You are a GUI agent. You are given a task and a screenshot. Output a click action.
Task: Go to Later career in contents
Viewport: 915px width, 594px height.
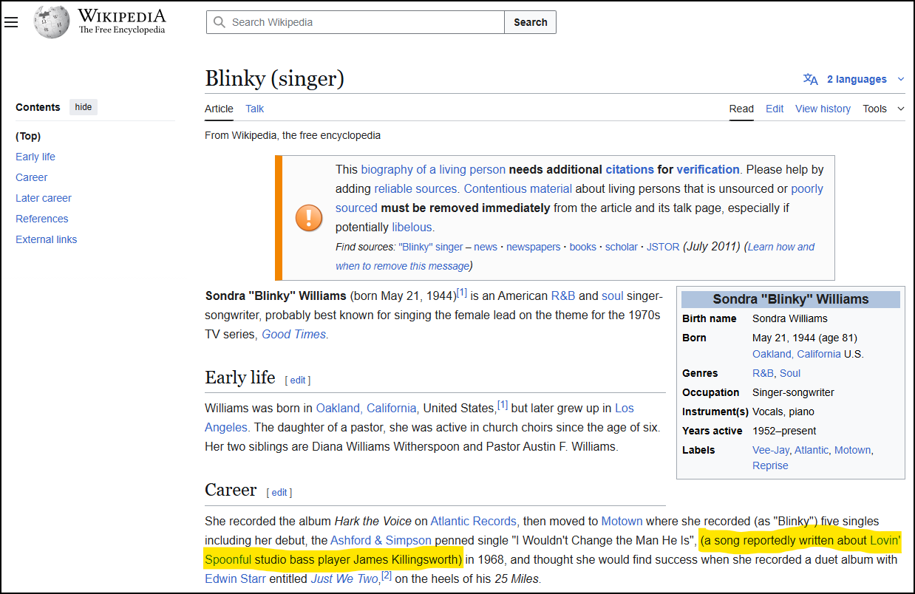coord(44,198)
